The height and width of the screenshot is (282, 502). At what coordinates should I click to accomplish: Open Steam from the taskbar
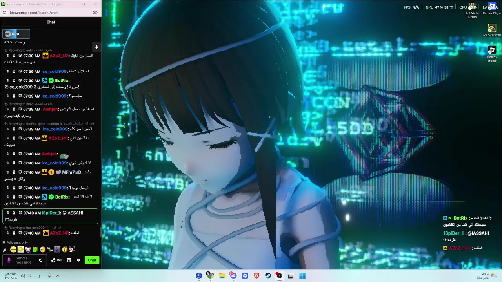pyautogui.click(x=268, y=276)
